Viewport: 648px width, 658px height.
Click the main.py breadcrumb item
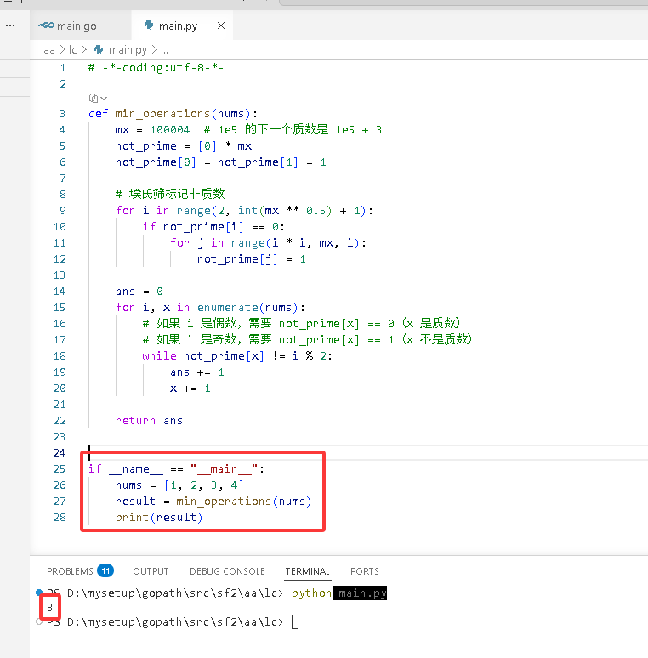point(128,50)
